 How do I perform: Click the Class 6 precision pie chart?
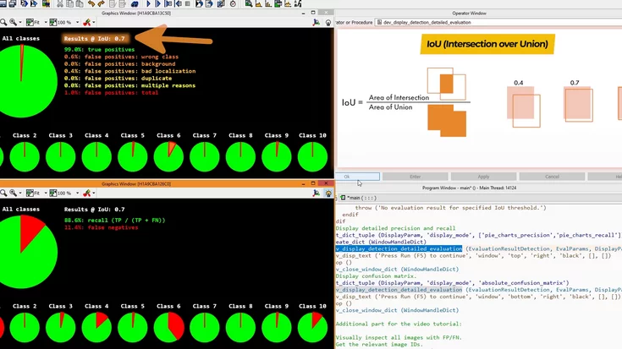coord(168,156)
